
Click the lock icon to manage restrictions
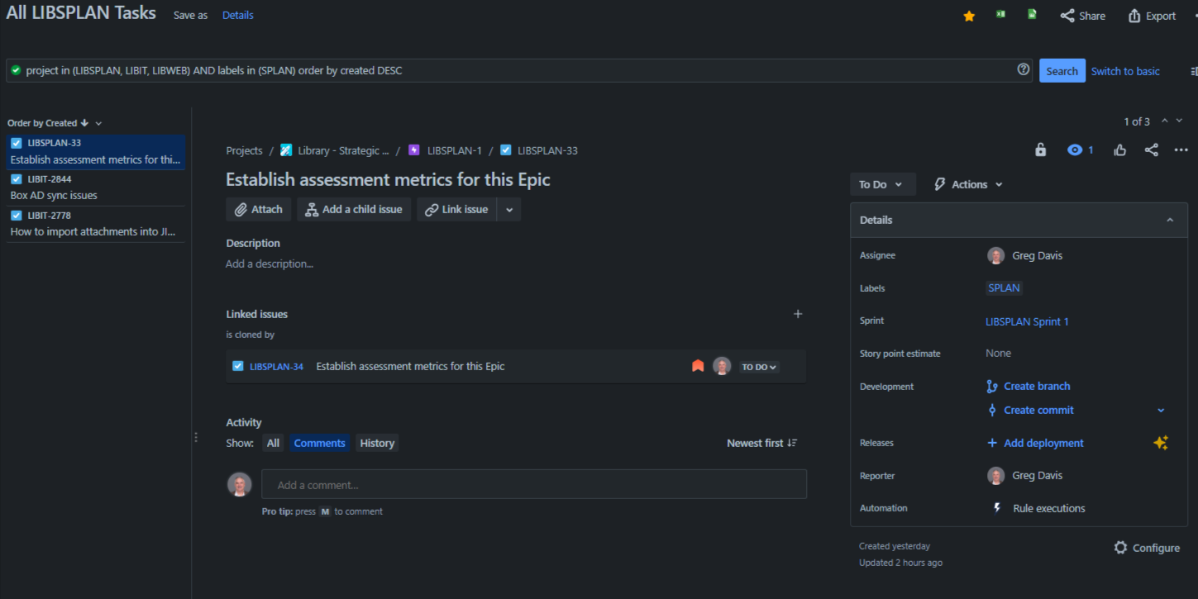point(1040,150)
